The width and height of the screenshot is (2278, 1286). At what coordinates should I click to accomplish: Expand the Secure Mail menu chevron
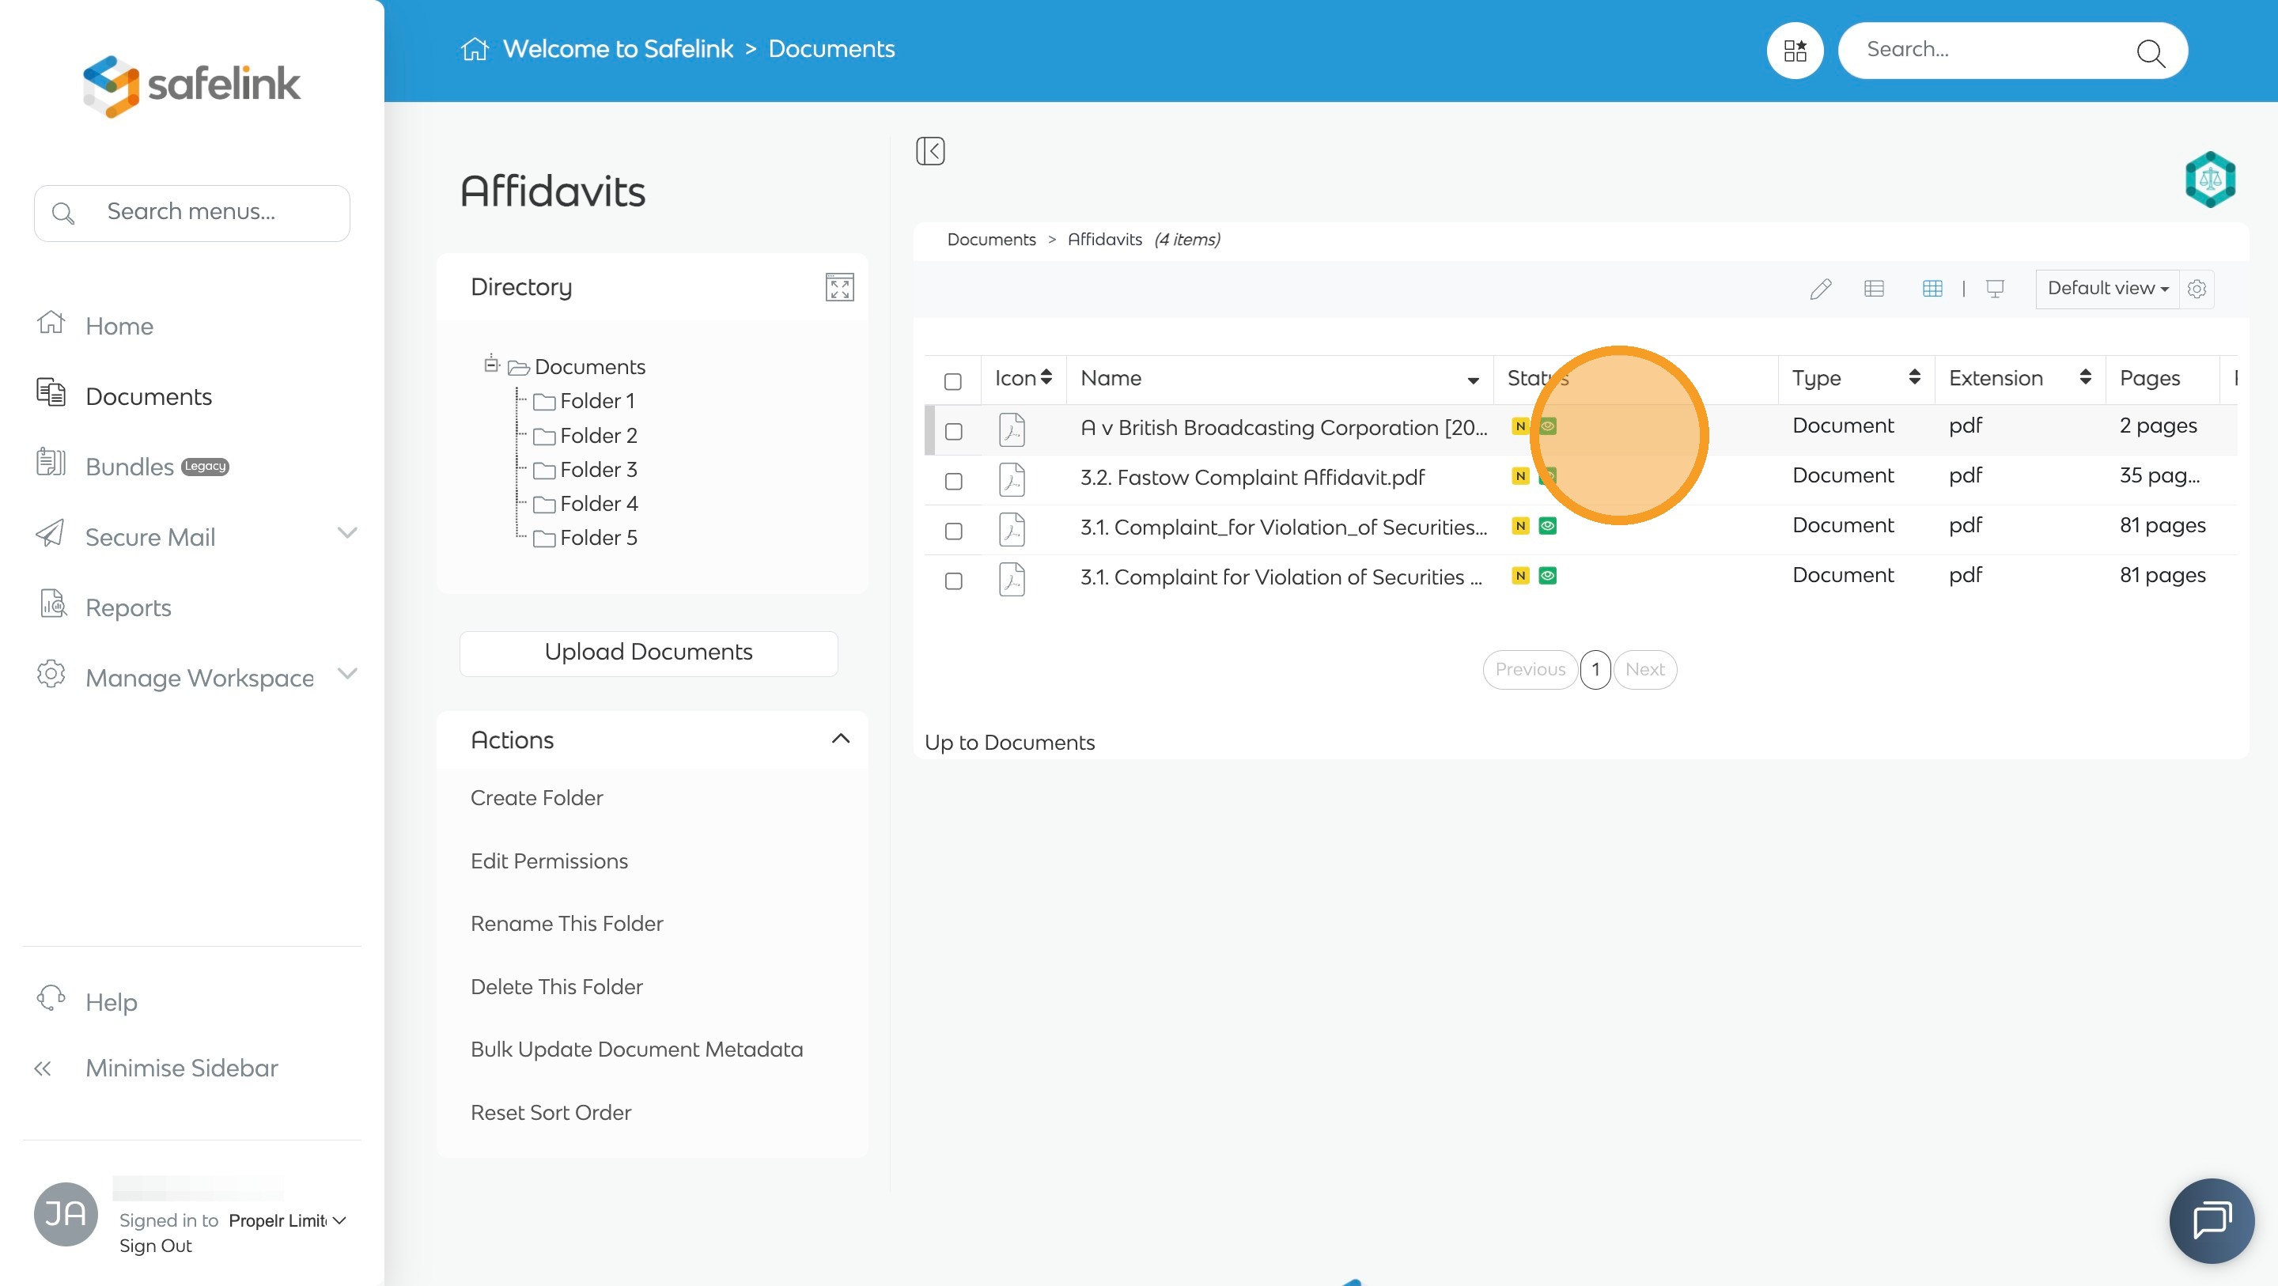point(346,533)
